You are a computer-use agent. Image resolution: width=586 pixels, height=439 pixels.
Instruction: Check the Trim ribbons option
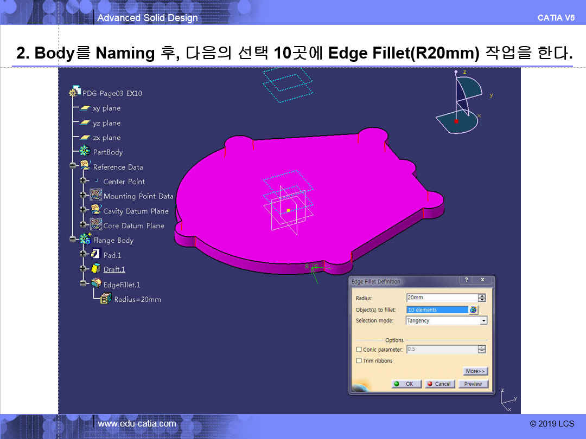coord(359,360)
